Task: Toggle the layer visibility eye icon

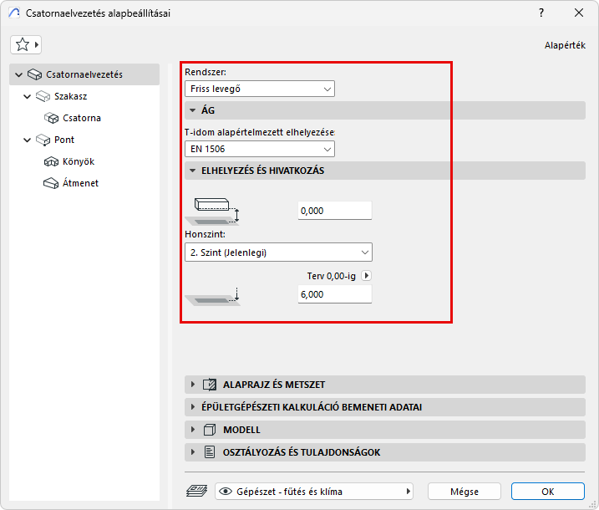Action: point(226,492)
